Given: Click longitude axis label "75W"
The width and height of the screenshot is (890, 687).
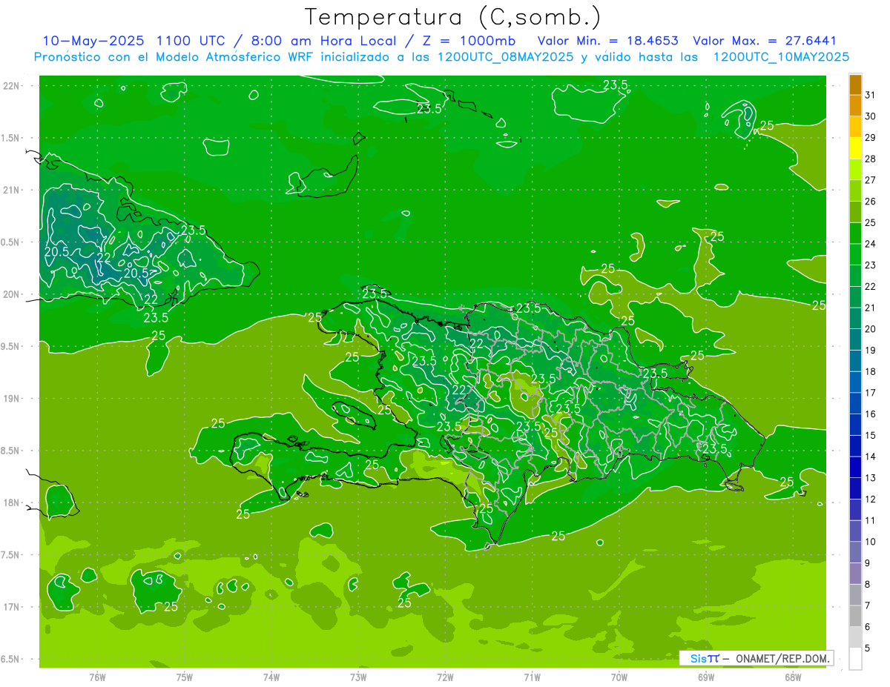Looking at the screenshot, I should click(x=184, y=677).
